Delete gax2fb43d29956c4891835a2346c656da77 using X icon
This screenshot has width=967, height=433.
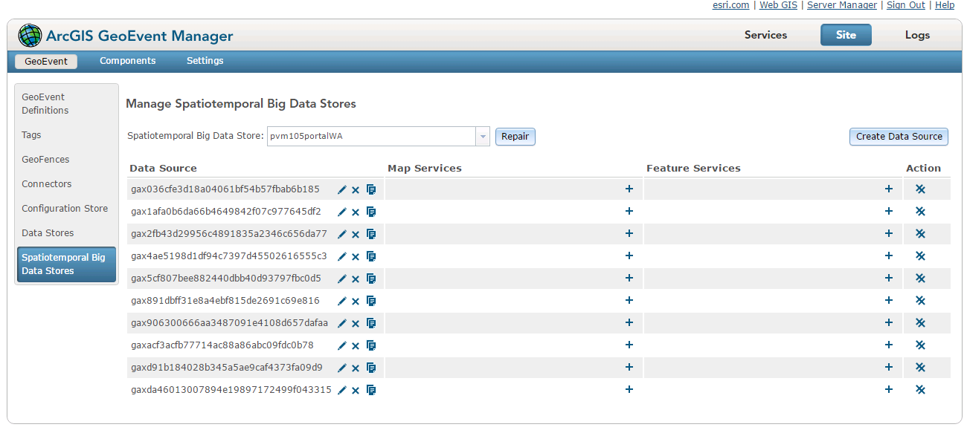pos(356,235)
